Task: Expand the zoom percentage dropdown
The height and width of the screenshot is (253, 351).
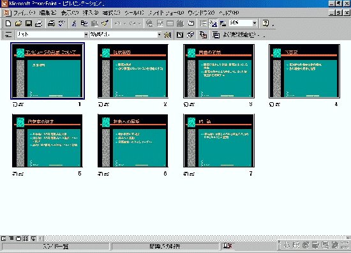Action: click(x=255, y=23)
